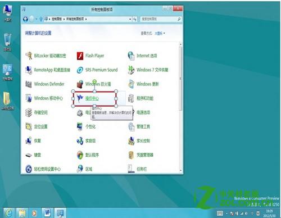Refresh the Control Panel view
The height and width of the screenshot is (218, 281).
click(x=135, y=19)
